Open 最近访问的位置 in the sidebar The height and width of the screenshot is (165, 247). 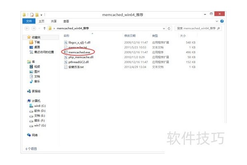tap(44, 52)
